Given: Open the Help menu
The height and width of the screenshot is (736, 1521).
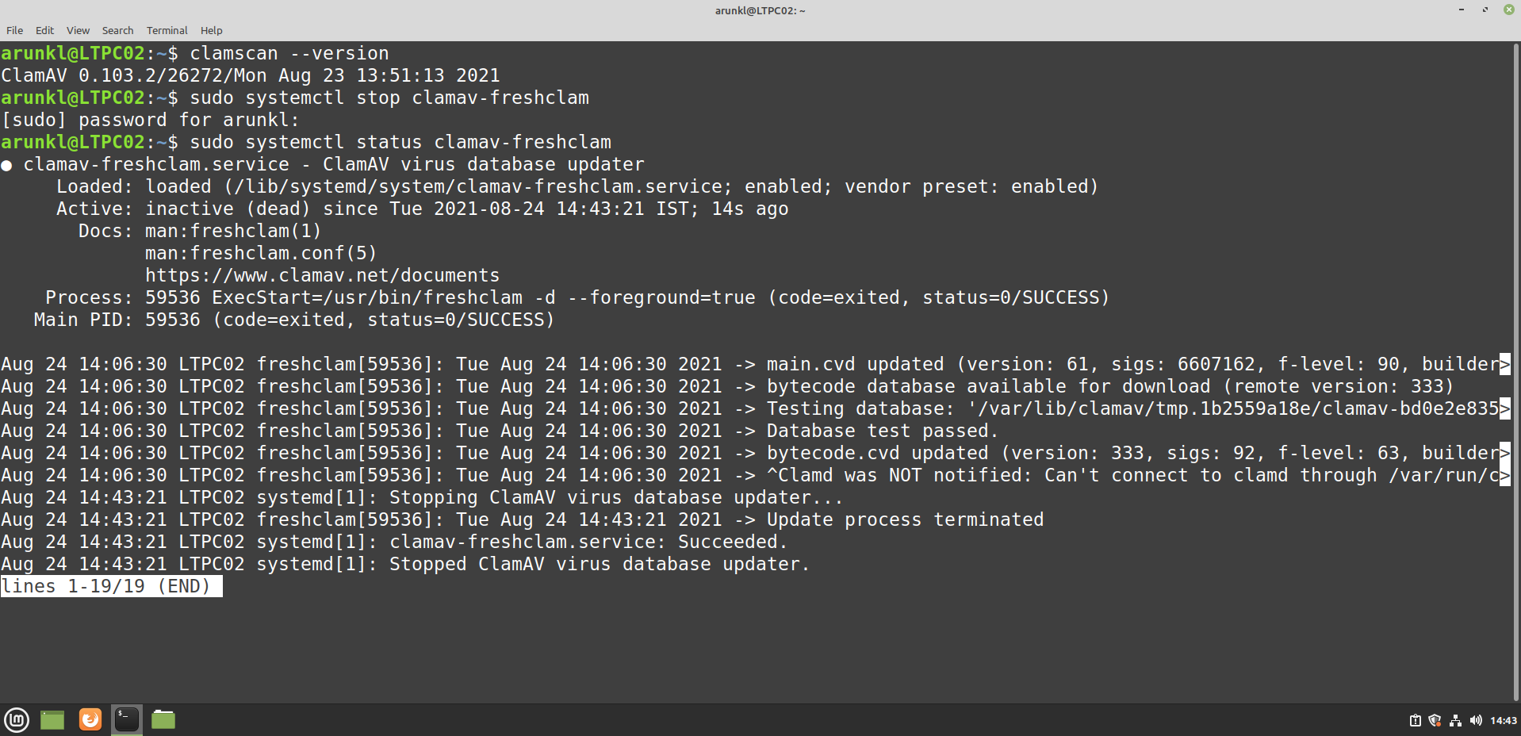Looking at the screenshot, I should click(x=211, y=30).
